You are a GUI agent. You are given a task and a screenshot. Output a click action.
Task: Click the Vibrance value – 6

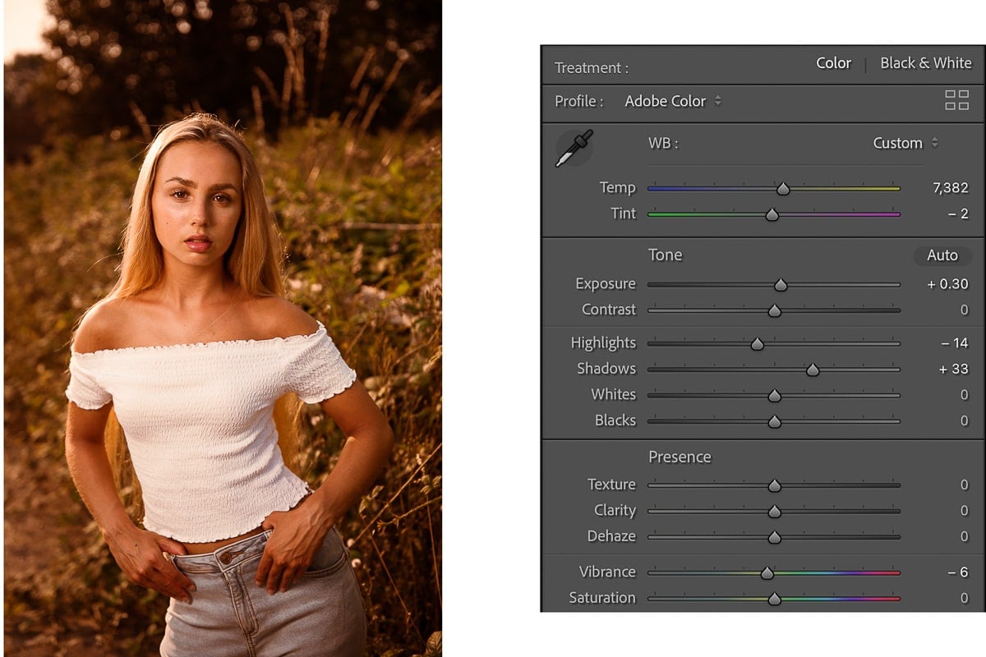click(958, 572)
